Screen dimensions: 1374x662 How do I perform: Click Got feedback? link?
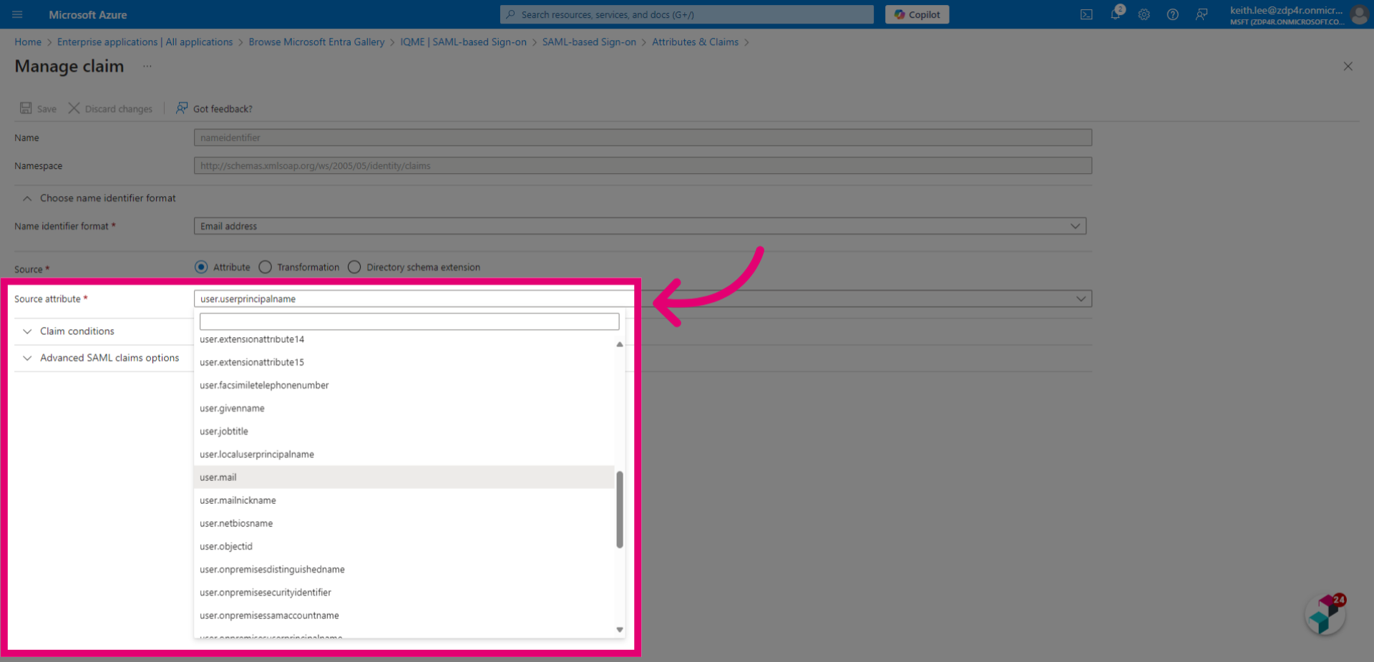(214, 109)
